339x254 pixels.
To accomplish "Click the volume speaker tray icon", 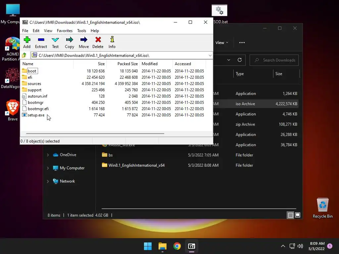I will tap(300, 246).
